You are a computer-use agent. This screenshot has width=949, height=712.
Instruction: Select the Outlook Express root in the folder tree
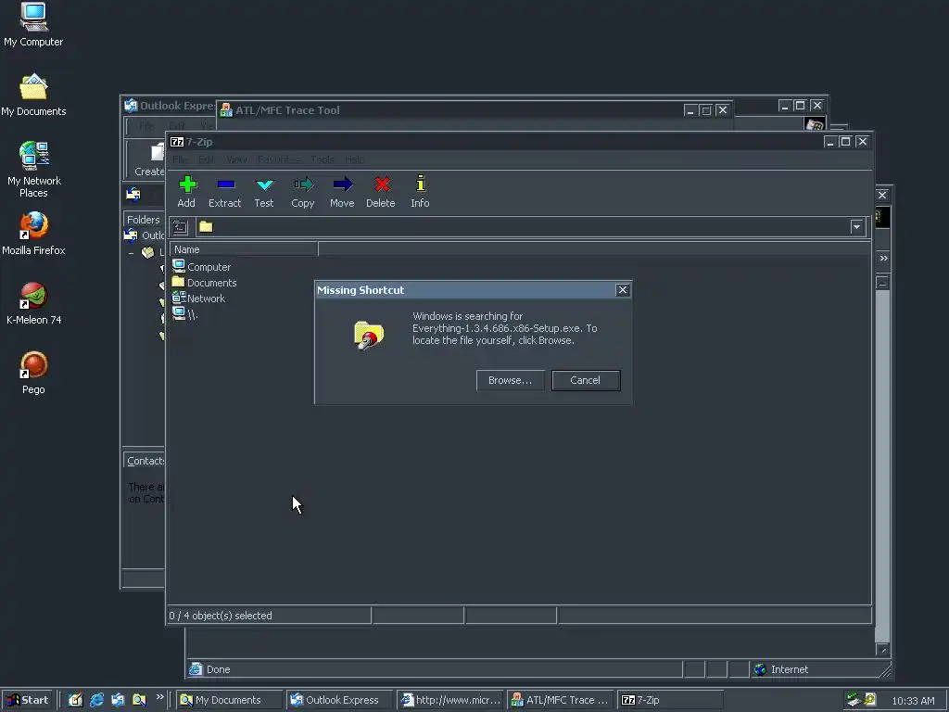144,235
